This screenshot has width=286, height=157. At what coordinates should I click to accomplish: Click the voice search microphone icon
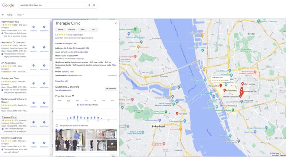[x=89, y=5]
